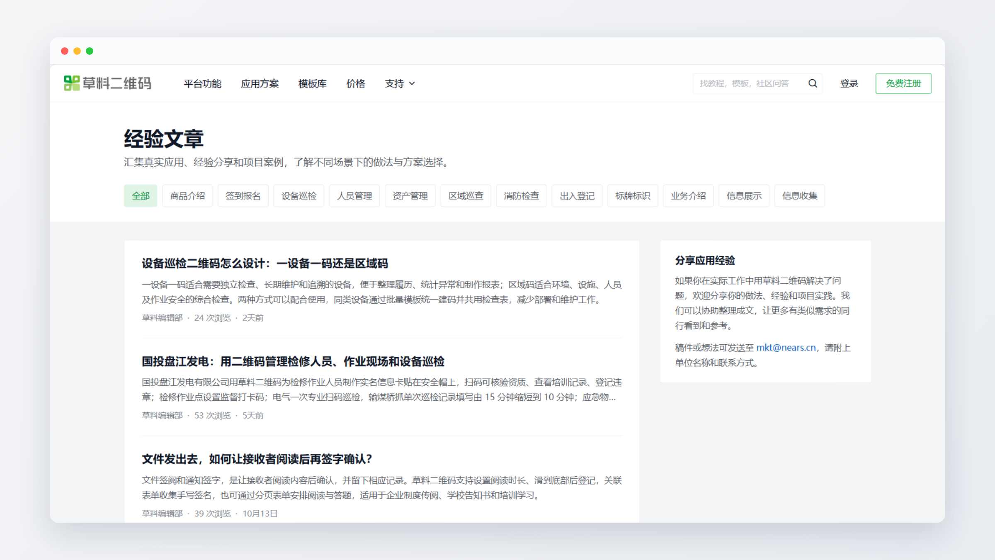
Task: Filter by 签到报名 category
Action: click(x=243, y=196)
